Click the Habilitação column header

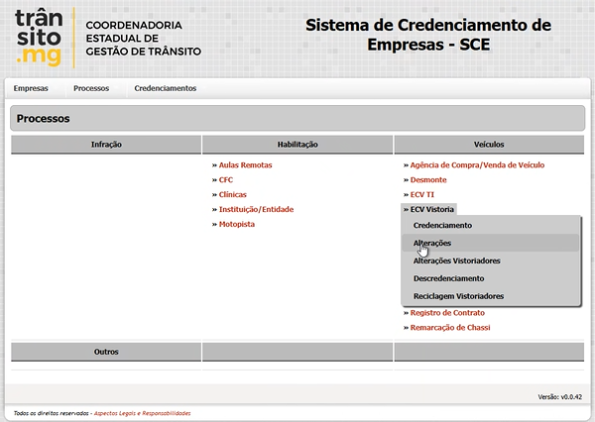point(297,145)
